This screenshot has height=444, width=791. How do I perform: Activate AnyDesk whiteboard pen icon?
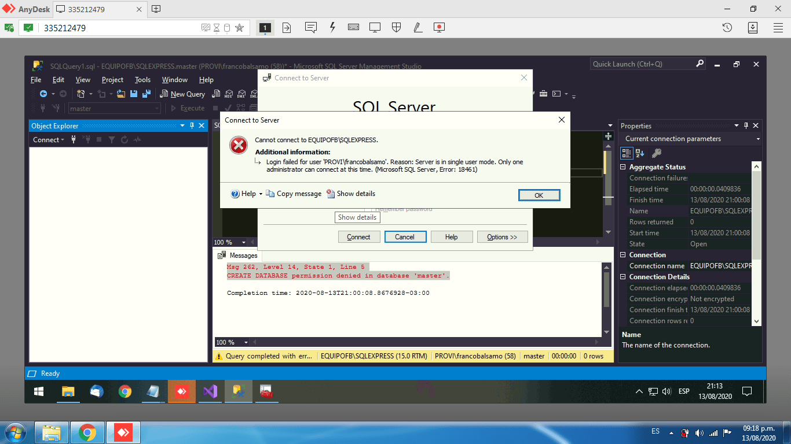click(x=418, y=27)
